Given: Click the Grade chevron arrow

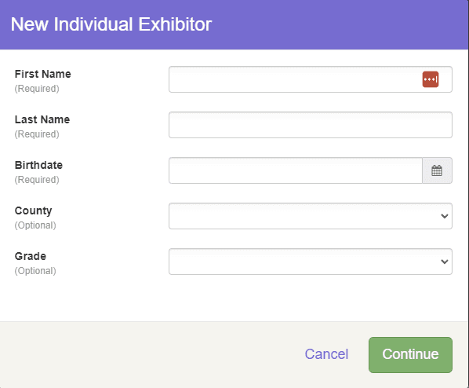Looking at the screenshot, I should pos(445,262).
